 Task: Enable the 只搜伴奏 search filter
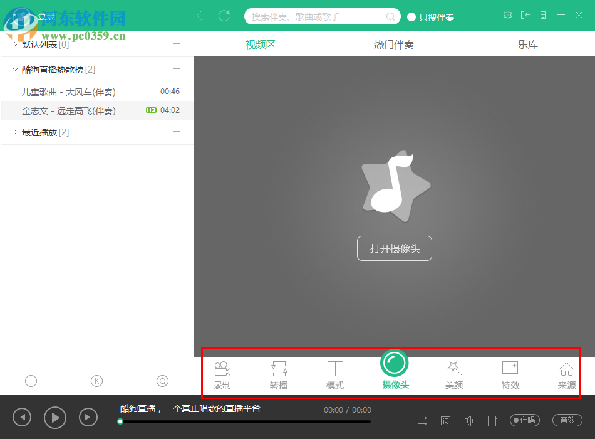coord(430,17)
